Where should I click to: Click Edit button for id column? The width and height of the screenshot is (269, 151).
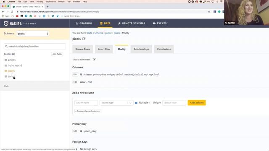tap(75, 74)
